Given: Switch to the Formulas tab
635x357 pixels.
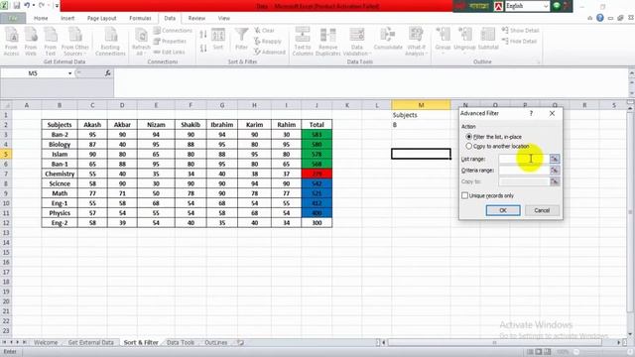Looking at the screenshot, I should 140,18.
